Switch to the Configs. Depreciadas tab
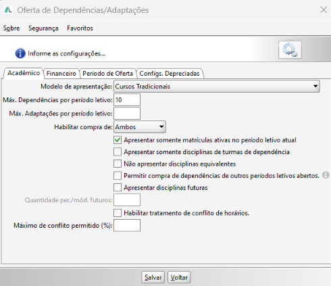331x286 pixels. click(170, 74)
